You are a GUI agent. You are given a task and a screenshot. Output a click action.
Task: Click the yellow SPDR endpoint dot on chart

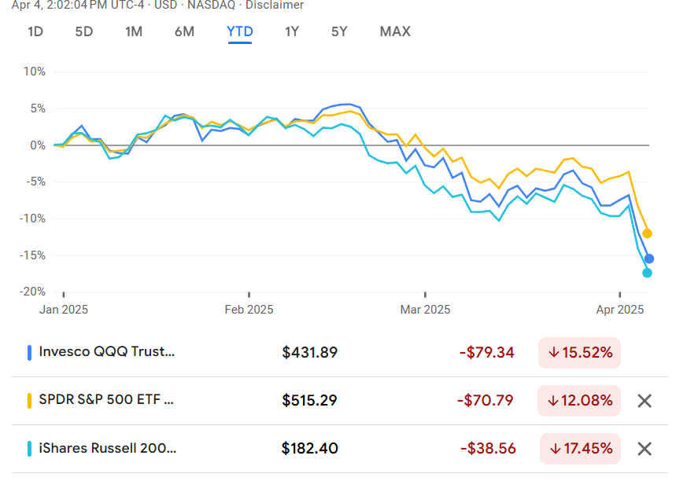647,233
